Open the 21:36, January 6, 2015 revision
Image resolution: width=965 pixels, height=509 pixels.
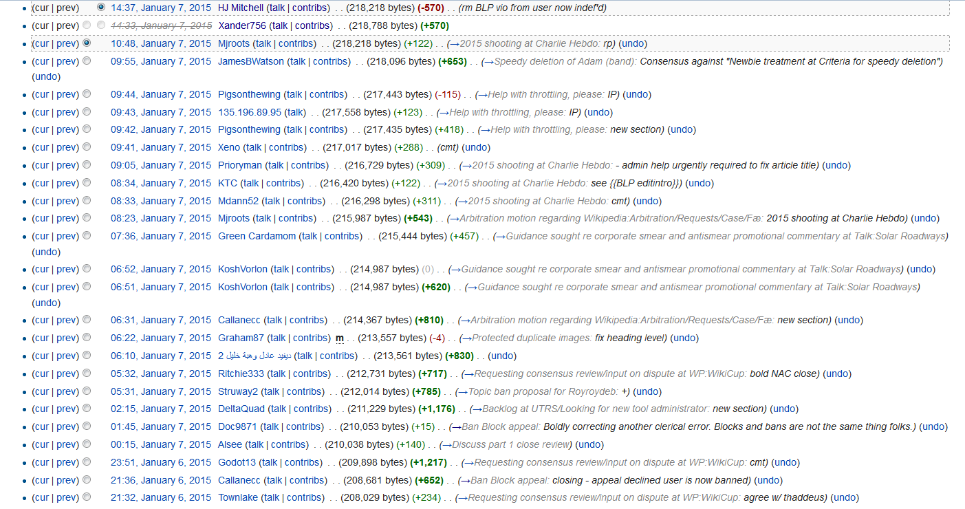coord(161,480)
